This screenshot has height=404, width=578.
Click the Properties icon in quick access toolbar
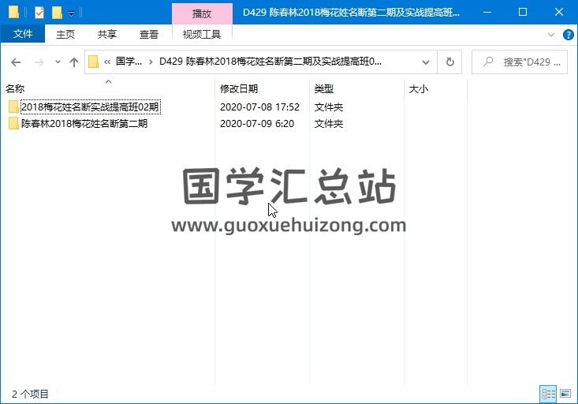pos(39,13)
